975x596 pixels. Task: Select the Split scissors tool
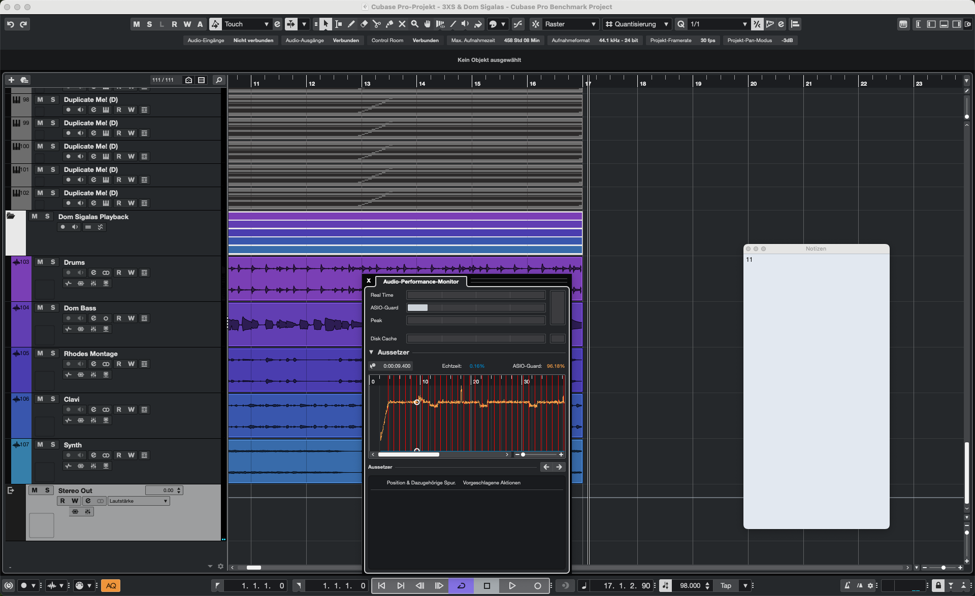point(376,24)
